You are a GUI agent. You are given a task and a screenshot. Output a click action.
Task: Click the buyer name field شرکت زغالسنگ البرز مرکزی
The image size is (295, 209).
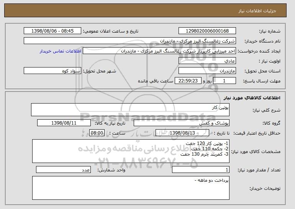[130, 41]
